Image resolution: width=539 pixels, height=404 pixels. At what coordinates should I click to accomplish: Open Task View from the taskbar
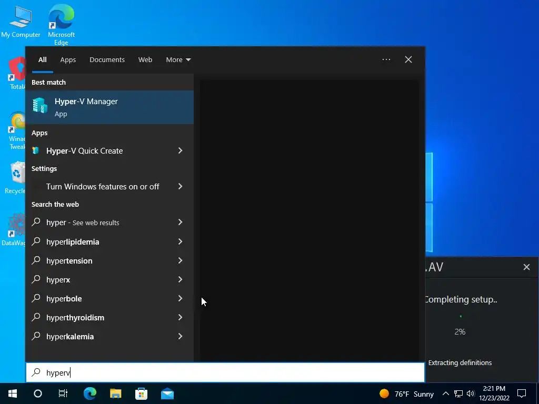click(63, 393)
